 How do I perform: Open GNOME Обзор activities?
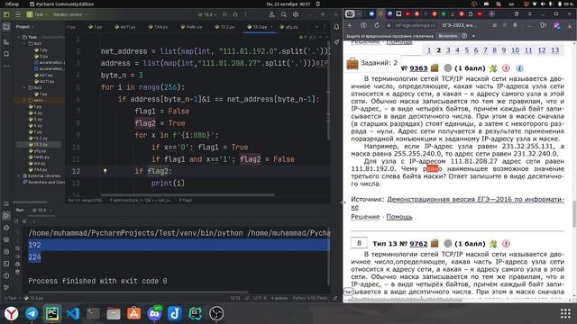(12, 4)
